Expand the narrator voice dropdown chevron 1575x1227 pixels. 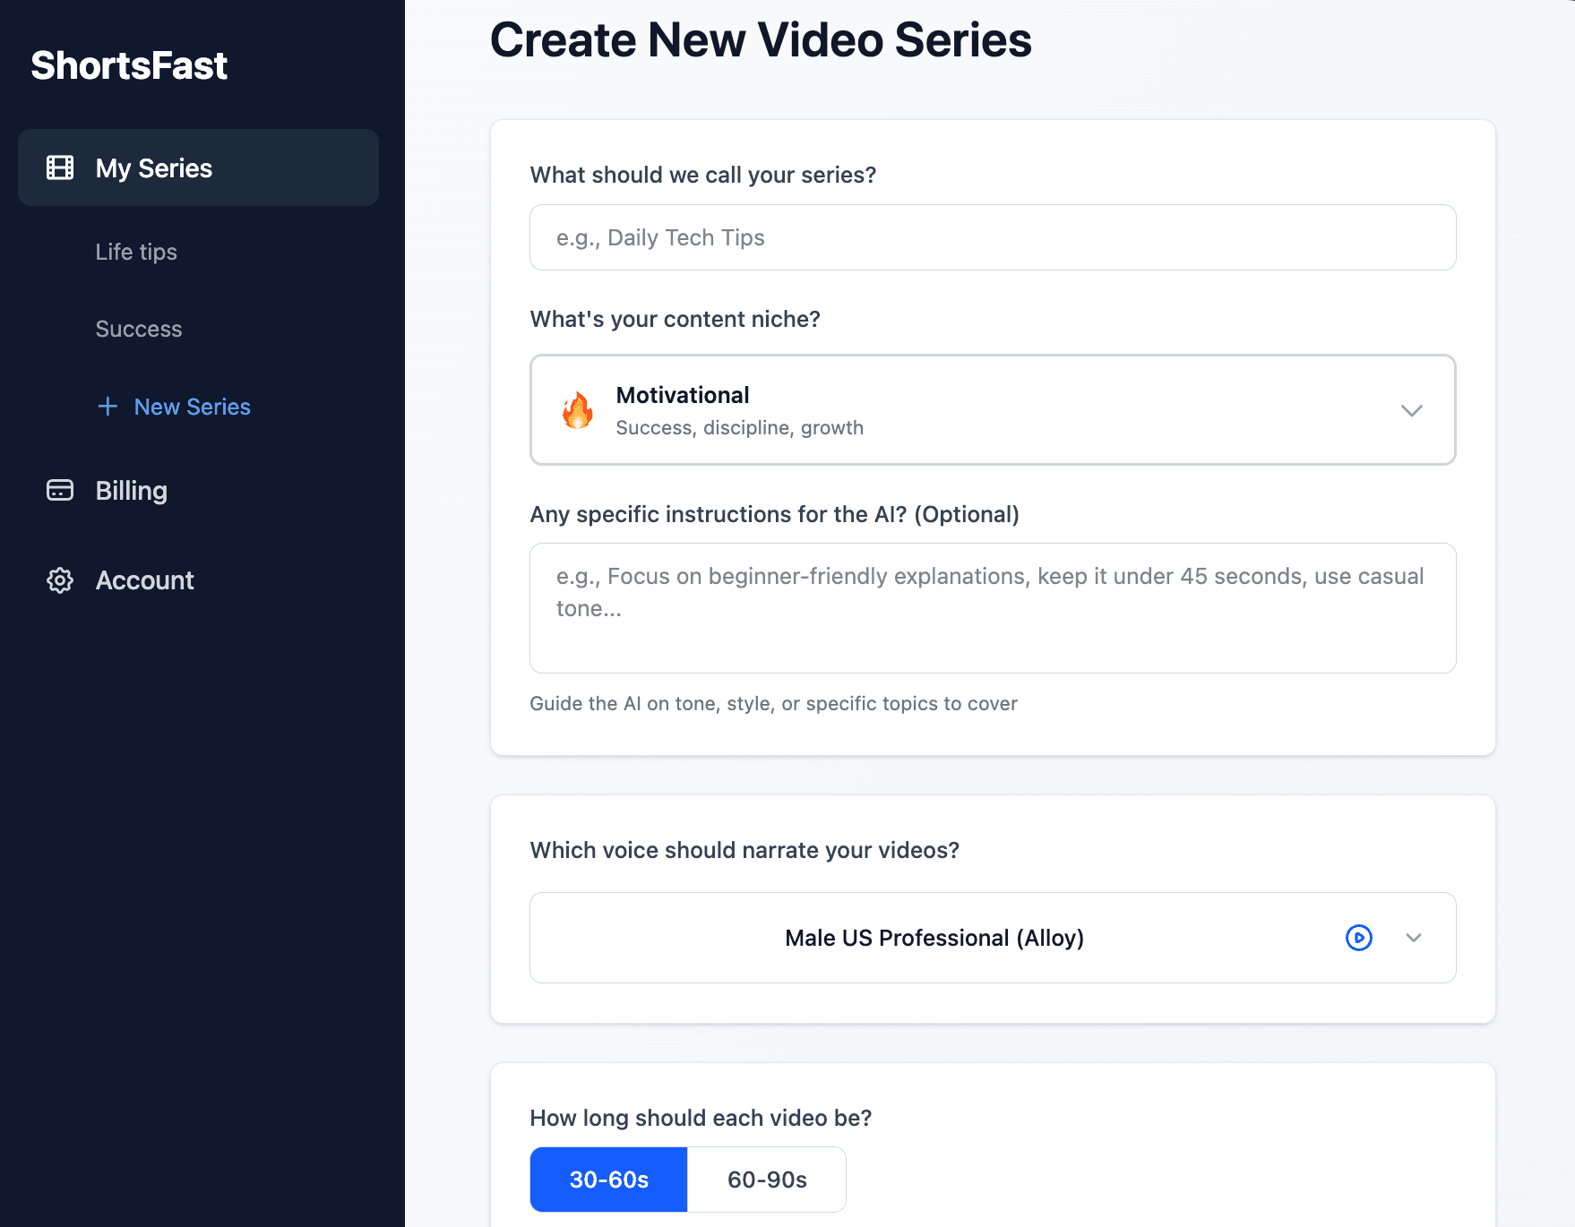point(1414,938)
